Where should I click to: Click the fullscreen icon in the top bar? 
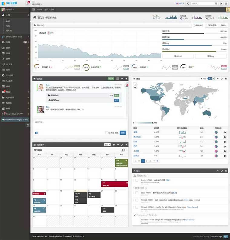pos(188,4)
